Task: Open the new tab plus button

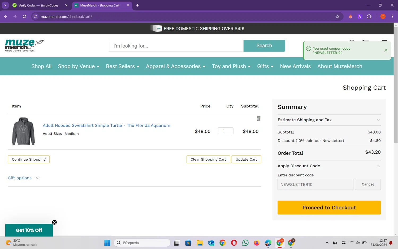Action: [137, 5]
